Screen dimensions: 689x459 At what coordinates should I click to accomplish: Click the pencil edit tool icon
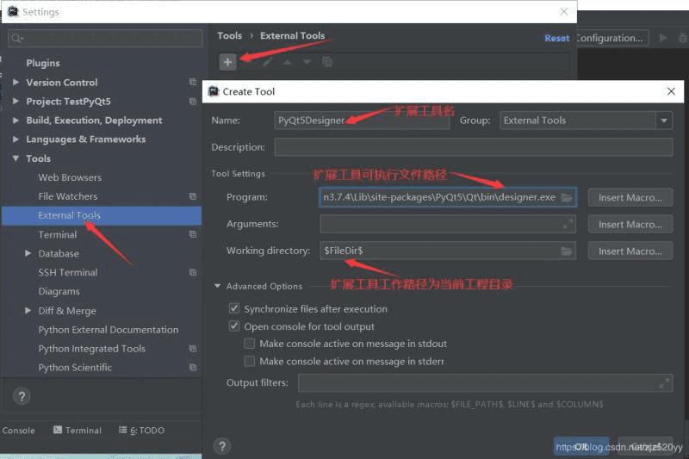tap(267, 62)
